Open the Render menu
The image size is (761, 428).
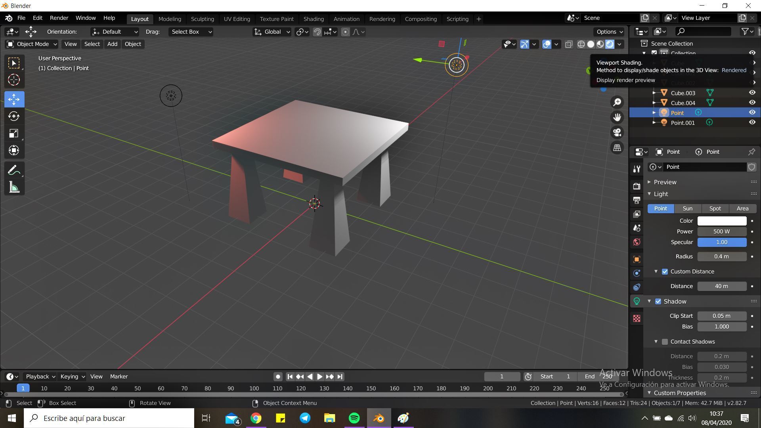59,18
